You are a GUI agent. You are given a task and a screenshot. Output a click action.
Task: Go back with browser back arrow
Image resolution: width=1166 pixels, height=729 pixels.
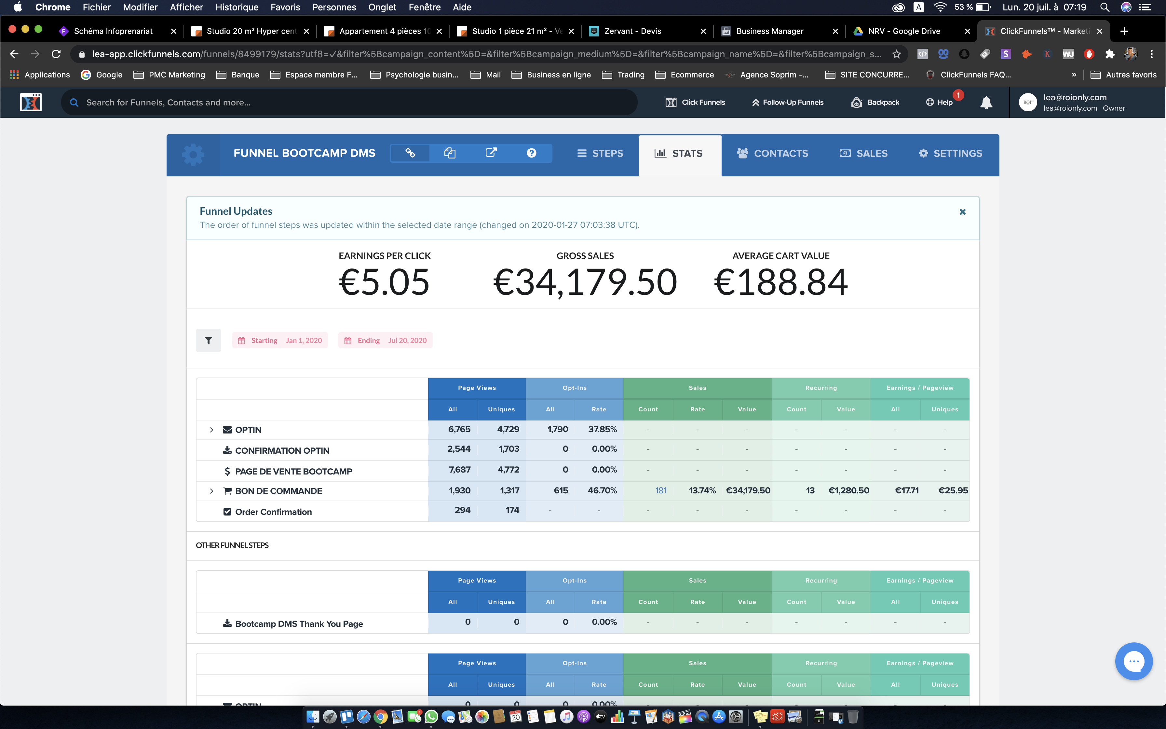click(14, 54)
